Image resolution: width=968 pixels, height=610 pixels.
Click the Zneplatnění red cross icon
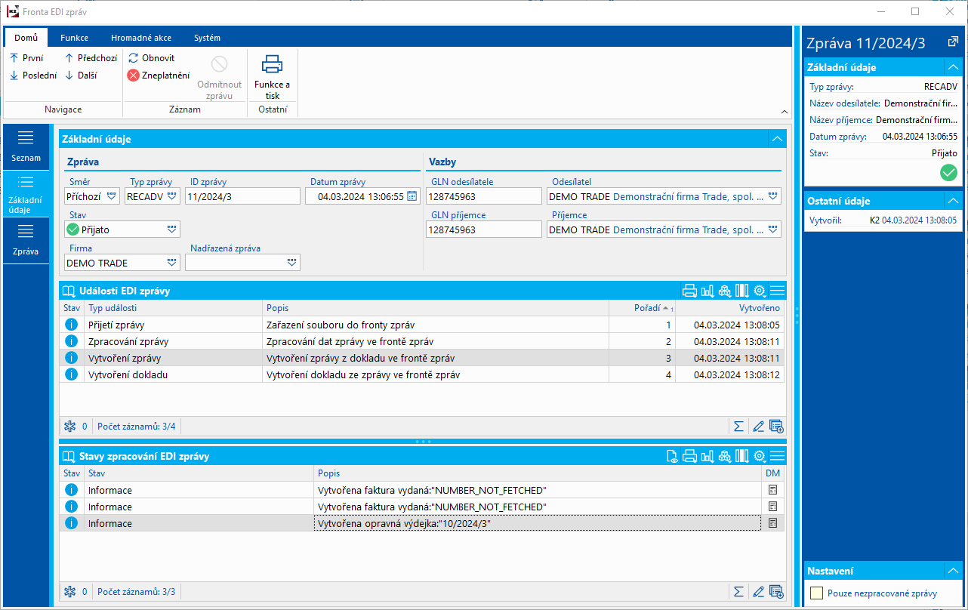point(134,75)
